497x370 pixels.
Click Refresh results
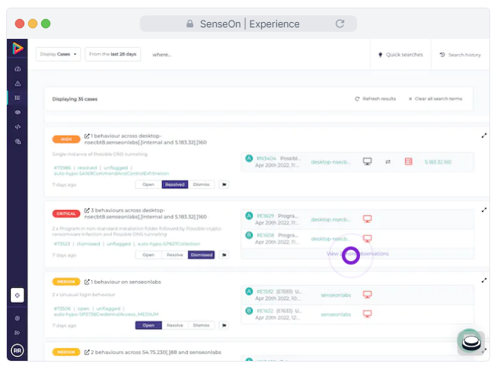pos(376,99)
